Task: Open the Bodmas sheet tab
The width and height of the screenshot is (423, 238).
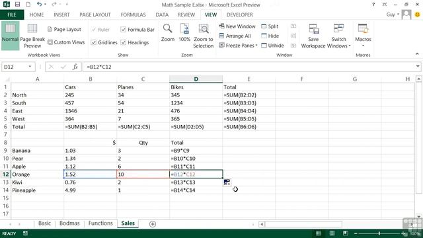Action: (69, 223)
